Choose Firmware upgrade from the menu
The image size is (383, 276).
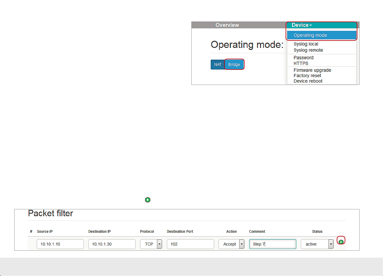(x=312, y=70)
